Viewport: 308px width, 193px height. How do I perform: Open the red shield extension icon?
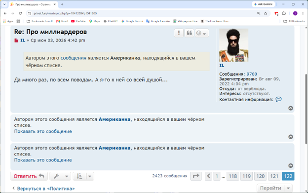pyautogui.click(x=276, y=13)
